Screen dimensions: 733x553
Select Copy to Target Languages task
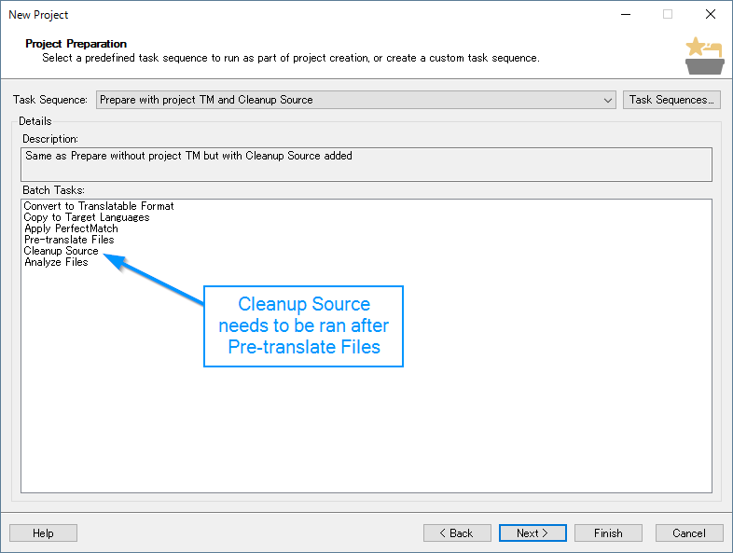(87, 217)
